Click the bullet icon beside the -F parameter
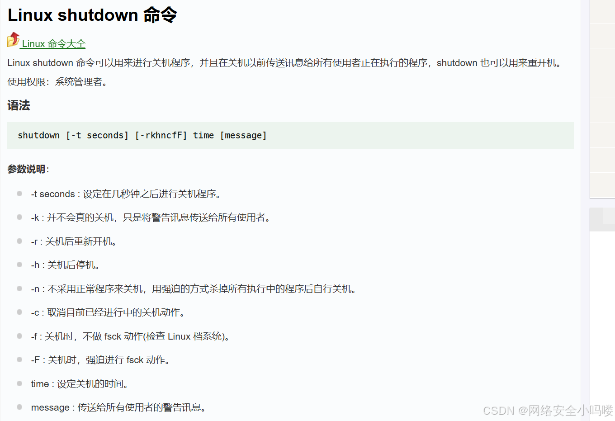Viewport: 615px width, 421px height. pyautogui.click(x=19, y=360)
